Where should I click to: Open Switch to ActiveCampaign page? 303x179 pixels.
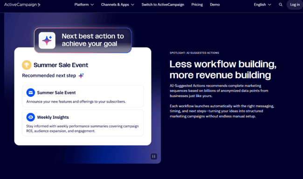[x=163, y=5]
